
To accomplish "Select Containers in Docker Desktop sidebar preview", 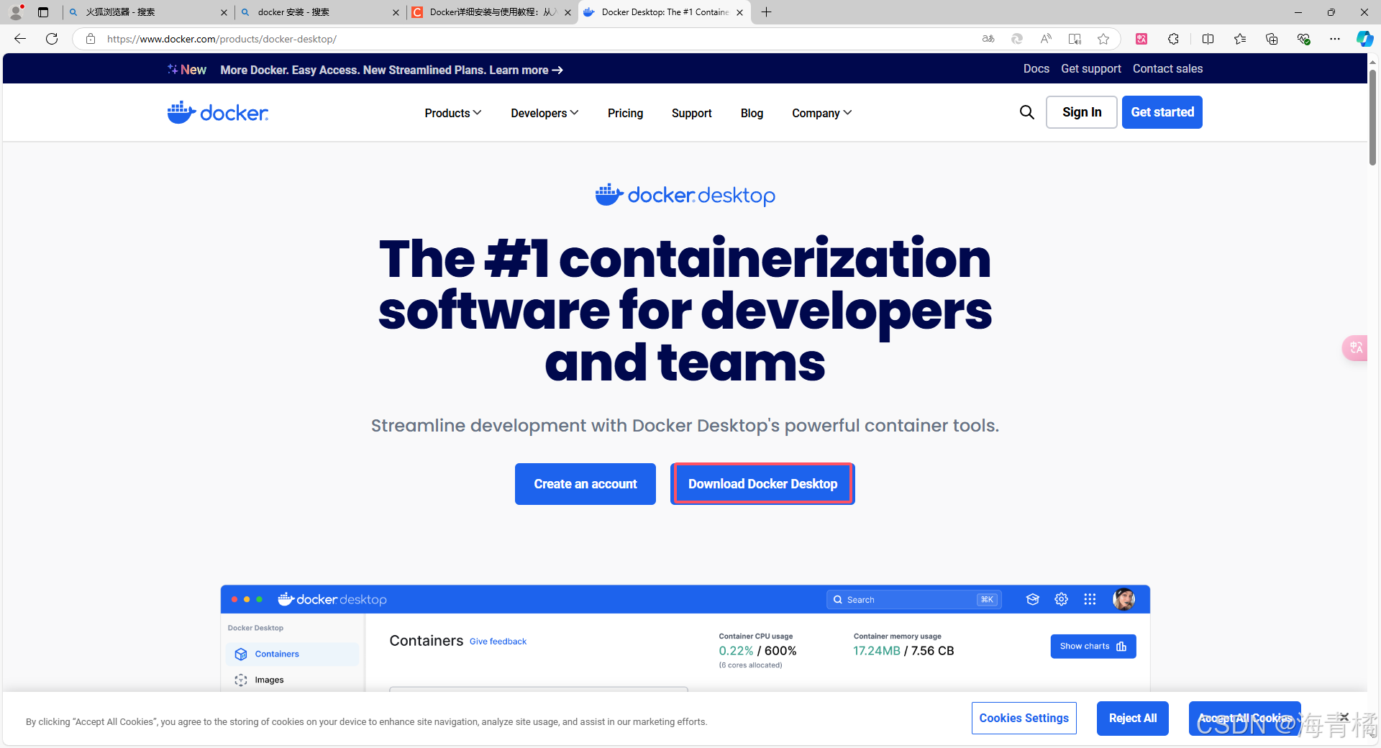I will coord(292,654).
